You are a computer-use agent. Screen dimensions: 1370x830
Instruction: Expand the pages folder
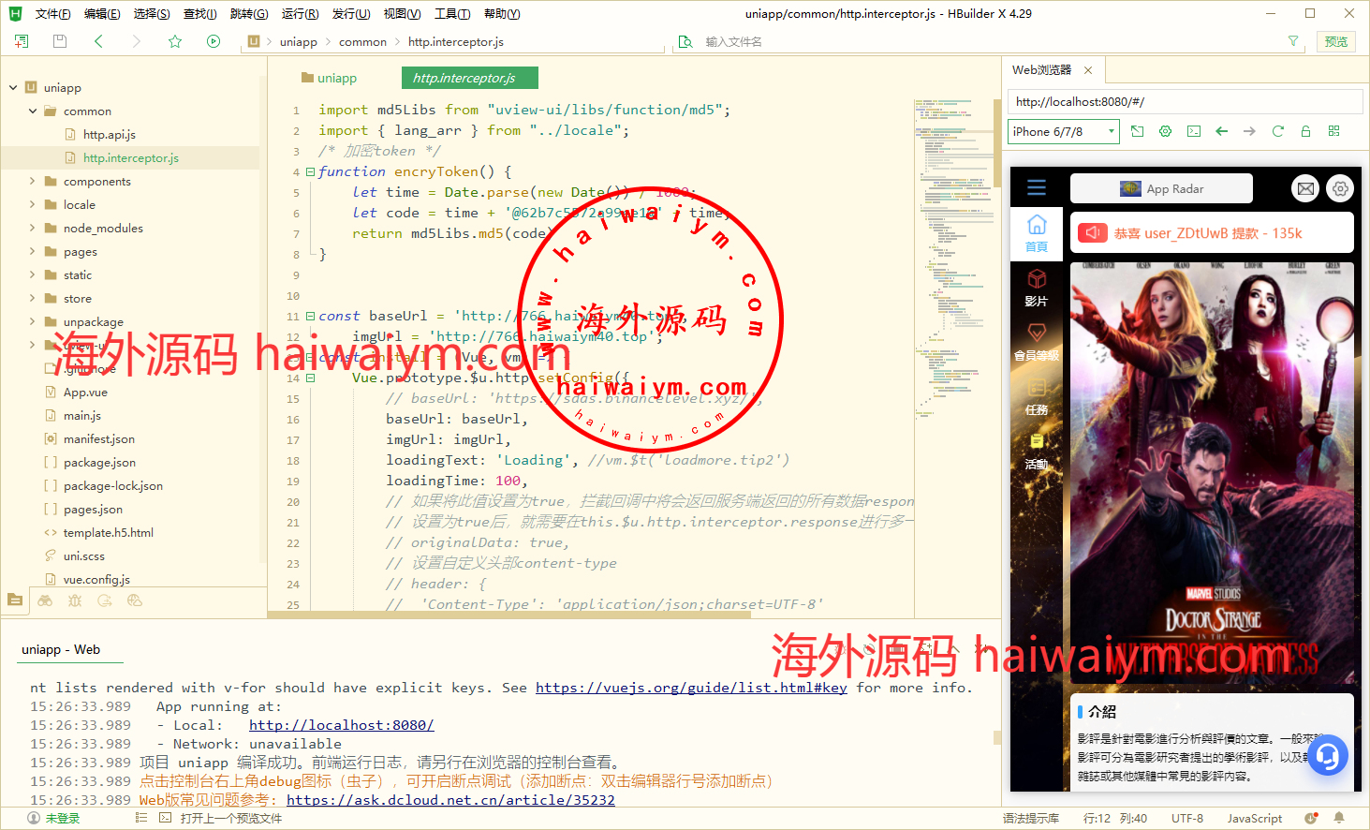[33, 251]
